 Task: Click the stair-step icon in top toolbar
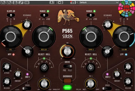(21, 3)
